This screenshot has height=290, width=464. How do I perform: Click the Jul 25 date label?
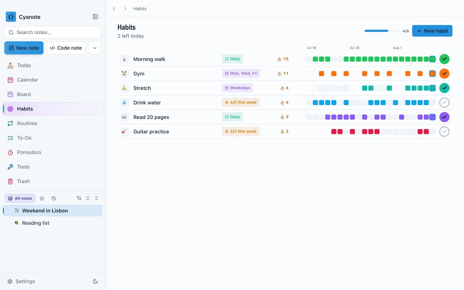pos(354,48)
